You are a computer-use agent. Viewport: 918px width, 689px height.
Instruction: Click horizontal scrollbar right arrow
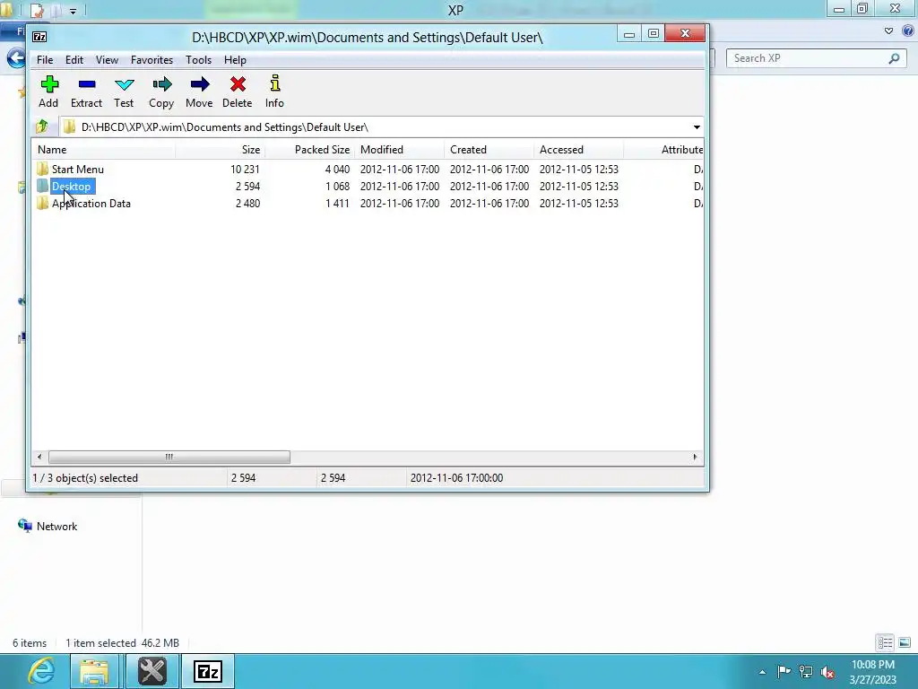(x=695, y=457)
